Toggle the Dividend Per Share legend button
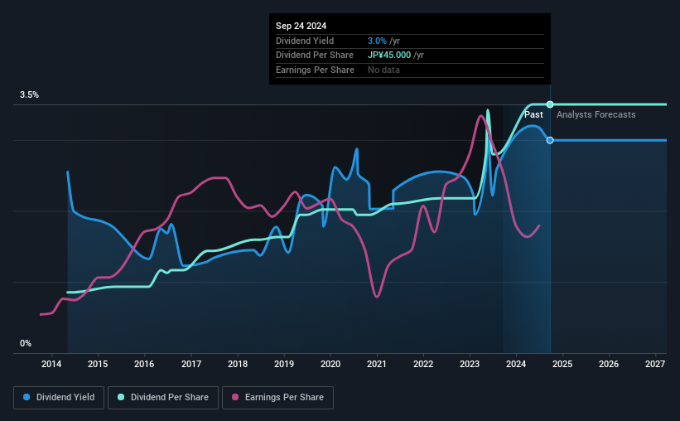Image resolution: width=680 pixels, height=421 pixels. pyautogui.click(x=163, y=397)
